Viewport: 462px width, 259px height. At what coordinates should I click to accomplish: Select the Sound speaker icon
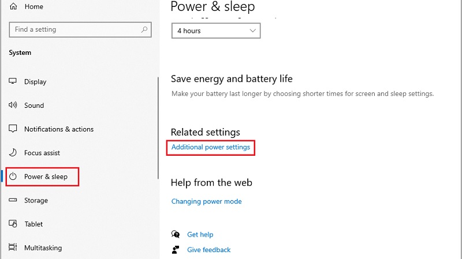coord(13,105)
